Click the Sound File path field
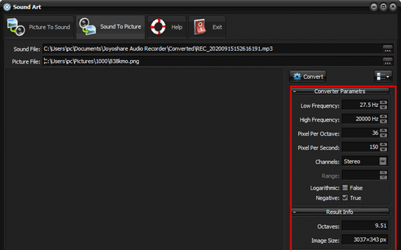The image size is (401, 250). [213, 49]
